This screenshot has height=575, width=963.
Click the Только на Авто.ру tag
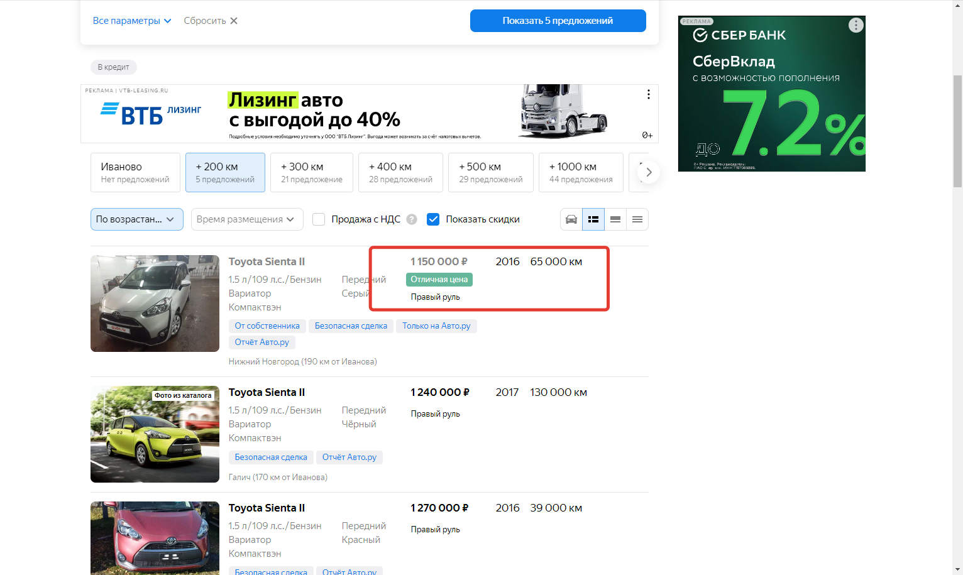point(436,326)
